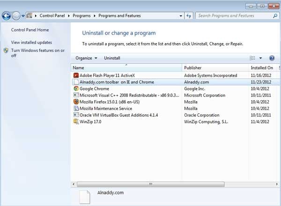Image resolution: width=281 pixels, height=206 pixels.
Task: Click the Help question mark icon
Action: pos(272,58)
